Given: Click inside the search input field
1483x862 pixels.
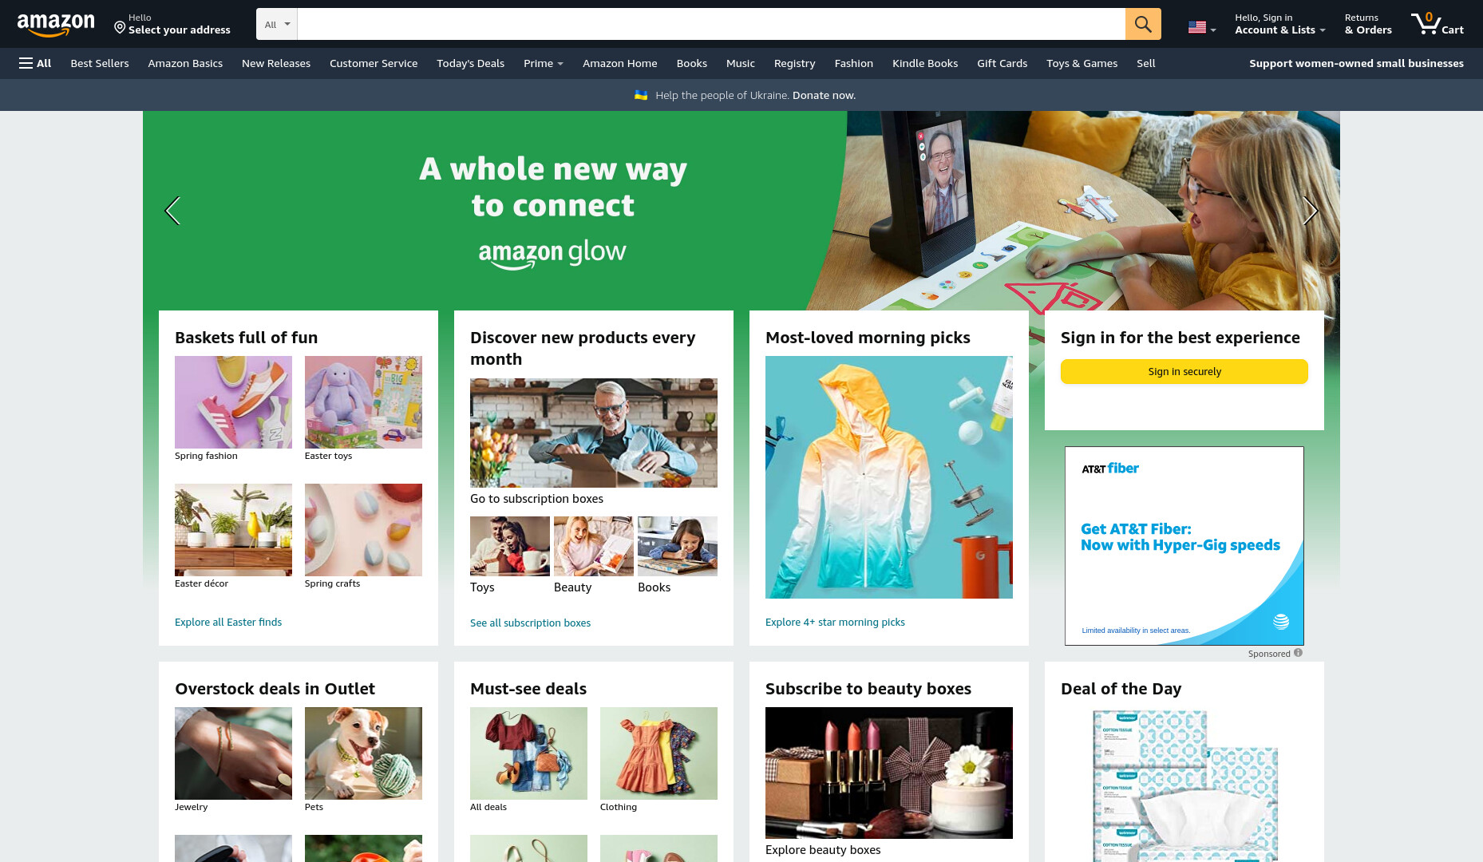Looking at the screenshot, I should pyautogui.click(x=711, y=24).
